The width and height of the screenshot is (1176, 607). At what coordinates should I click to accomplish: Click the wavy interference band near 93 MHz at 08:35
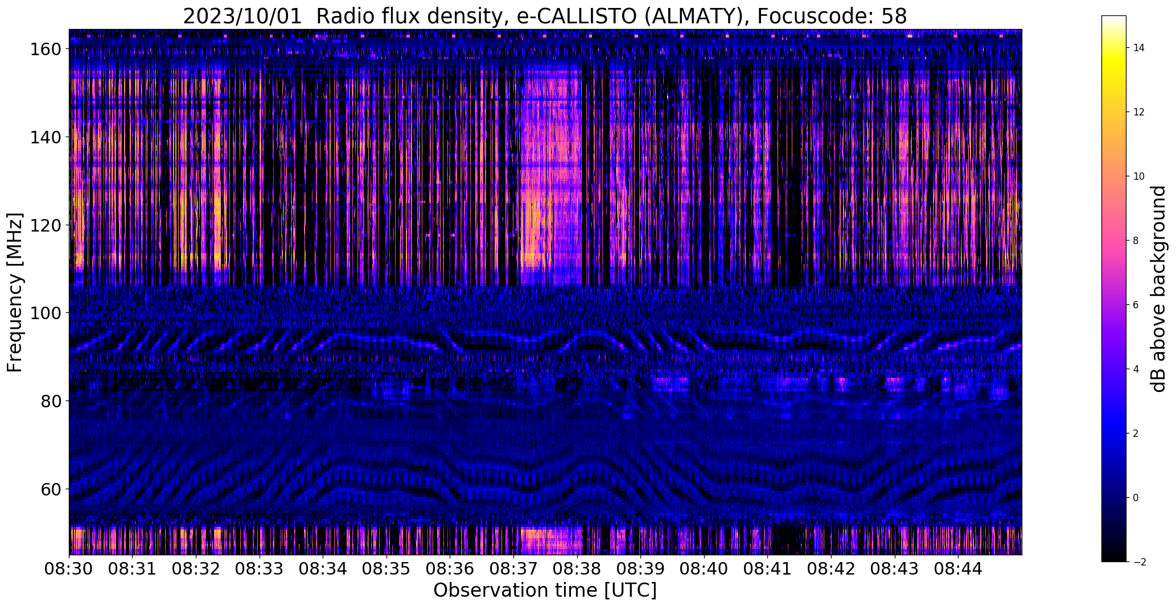(386, 339)
